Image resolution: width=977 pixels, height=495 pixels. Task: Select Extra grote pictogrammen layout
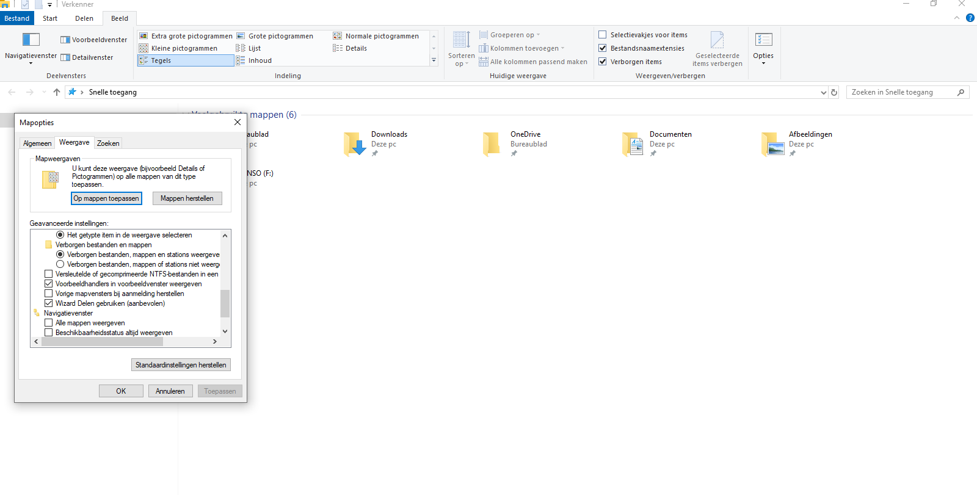point(186,36)
